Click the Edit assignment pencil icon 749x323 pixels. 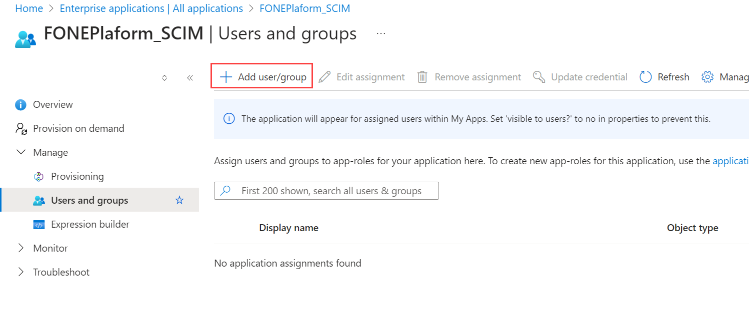point(324,77)
